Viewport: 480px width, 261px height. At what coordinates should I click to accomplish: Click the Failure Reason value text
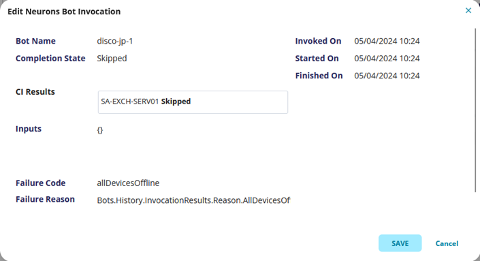(x=193, y=200)
